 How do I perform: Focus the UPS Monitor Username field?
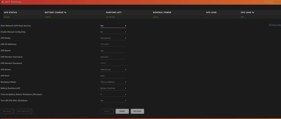(113, 57)
